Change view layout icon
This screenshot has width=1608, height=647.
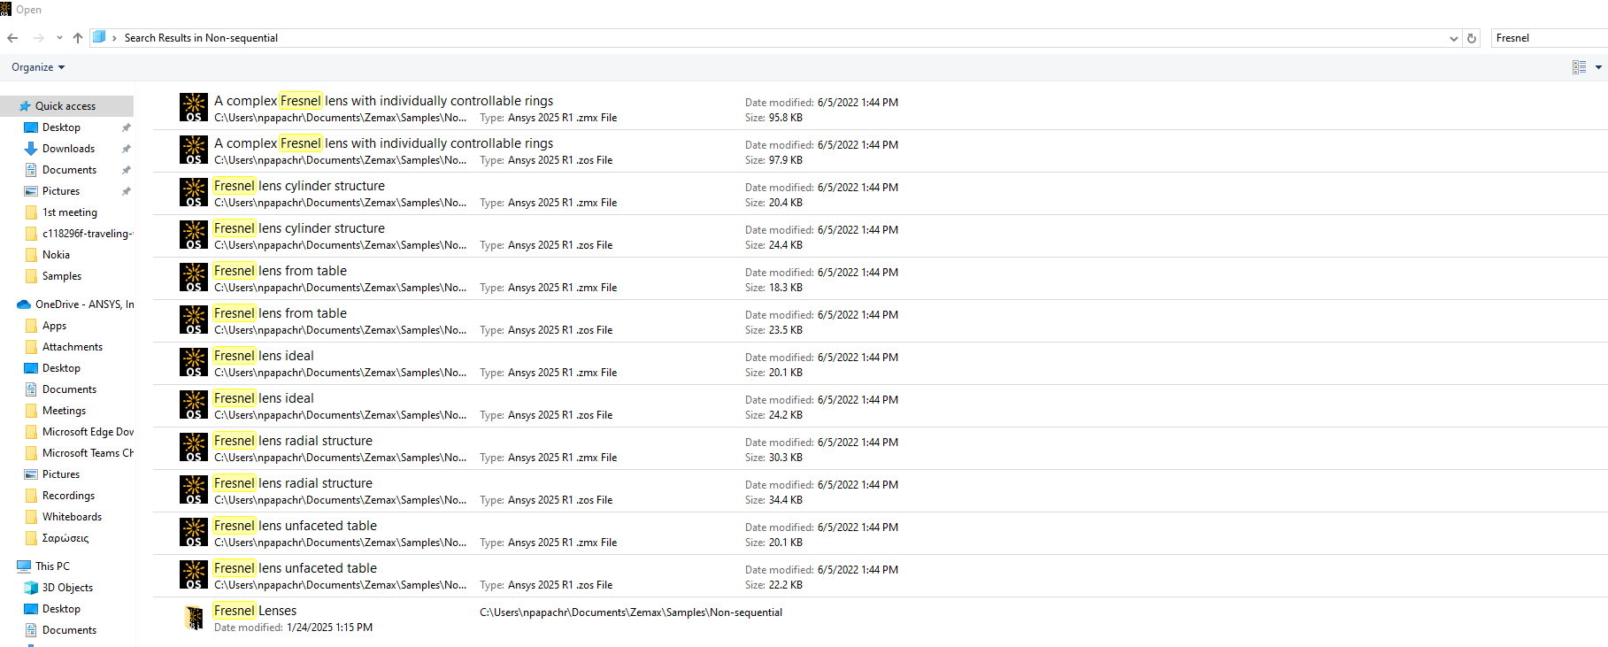(1579, 67)
